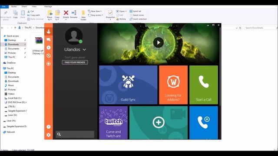
Task: Open the help question mark icon
Action: click(49, 127)
